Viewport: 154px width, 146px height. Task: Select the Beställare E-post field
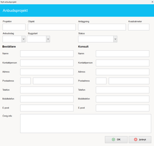click(47, 108)
